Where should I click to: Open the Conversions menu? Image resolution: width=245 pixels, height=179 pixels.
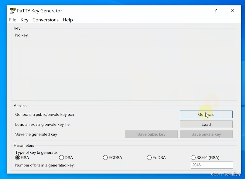pos(45,20)
